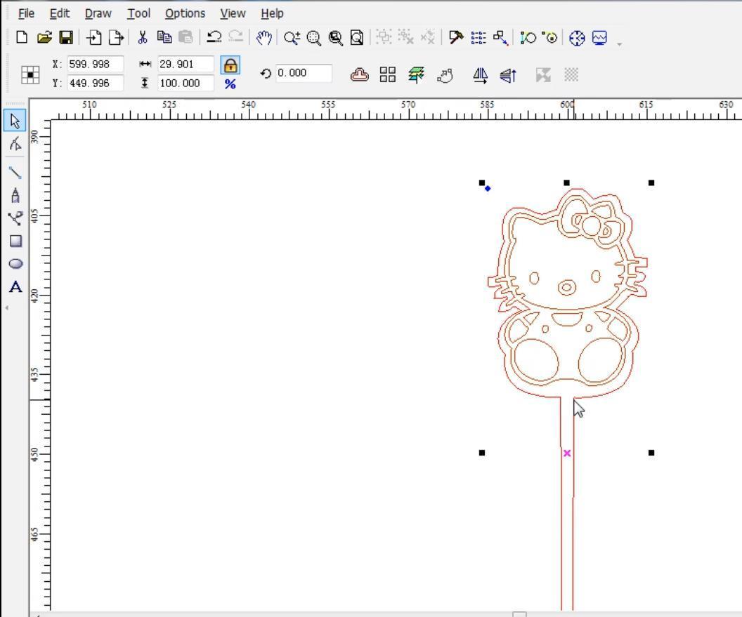Toggle the selection arrow tool
This screenshot has height=617, width=742.
tap(15, 120)
